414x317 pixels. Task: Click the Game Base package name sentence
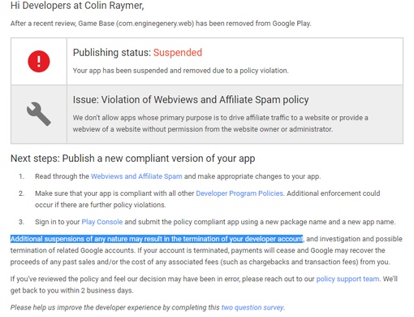click(161, 24)
